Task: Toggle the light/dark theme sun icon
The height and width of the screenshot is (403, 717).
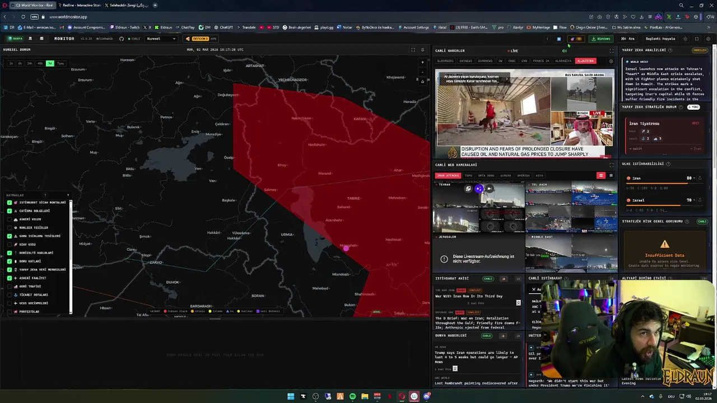Action: point(685,39)
